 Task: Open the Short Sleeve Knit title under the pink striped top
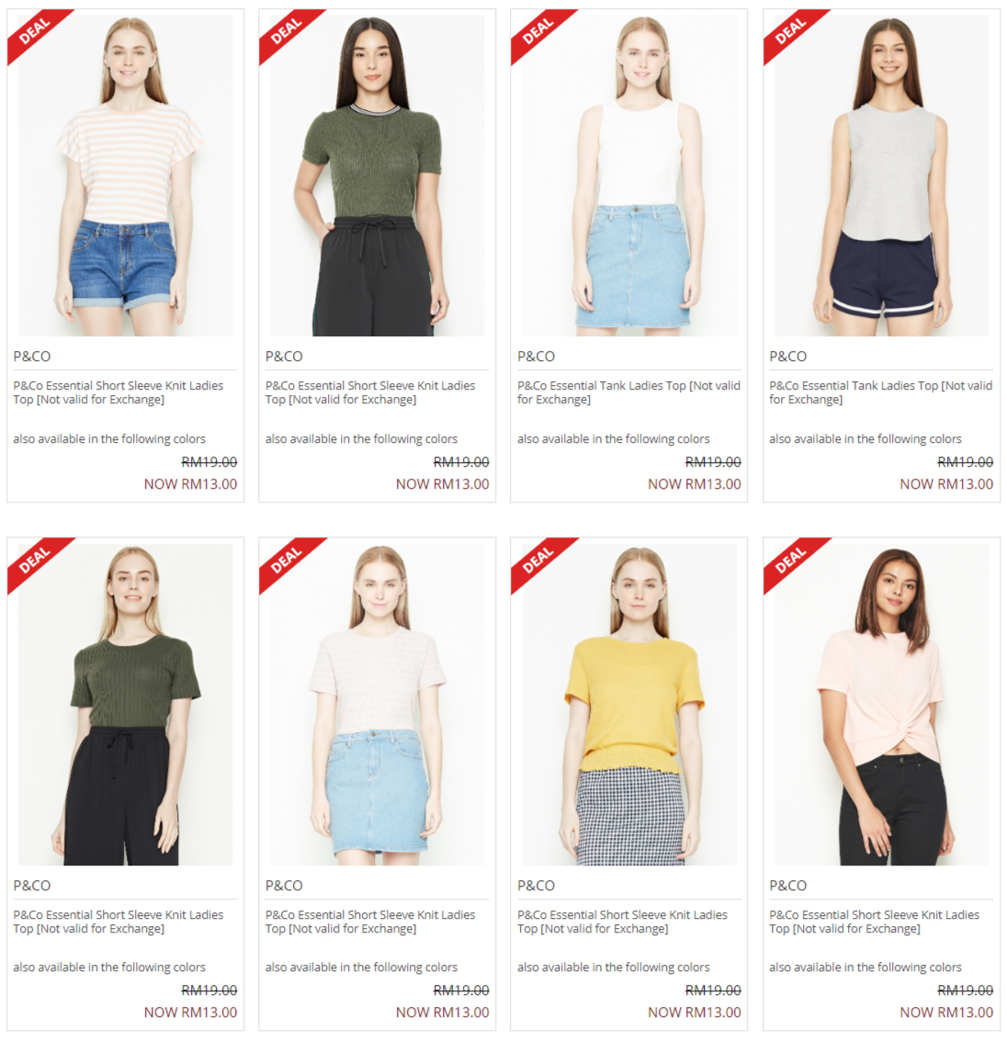pyautogui.click(x=119, y=392)
